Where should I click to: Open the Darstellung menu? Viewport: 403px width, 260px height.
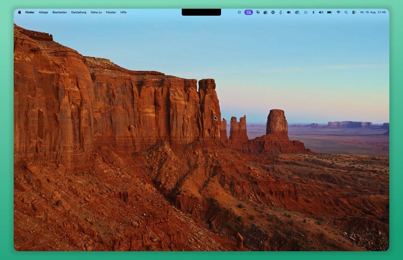(x=79, y=12)
